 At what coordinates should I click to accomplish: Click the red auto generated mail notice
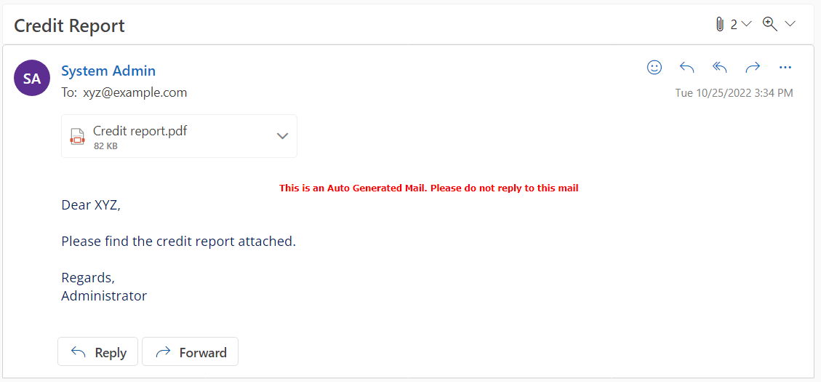tap(429, 188)
